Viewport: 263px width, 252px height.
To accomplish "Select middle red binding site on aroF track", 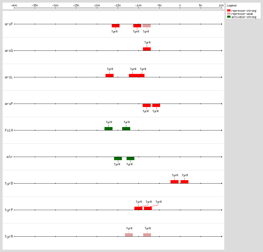I will point(137,26).
